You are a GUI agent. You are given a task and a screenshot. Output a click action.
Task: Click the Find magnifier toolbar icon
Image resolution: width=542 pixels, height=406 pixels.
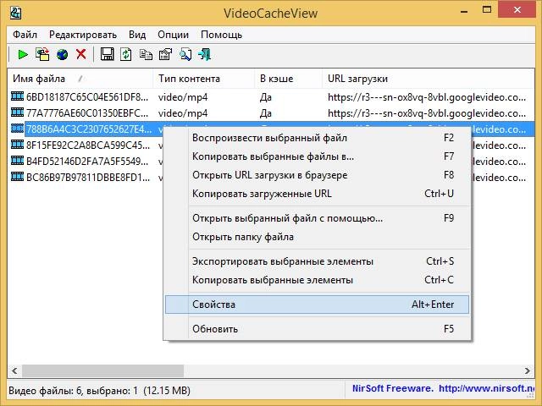point(185,54)
